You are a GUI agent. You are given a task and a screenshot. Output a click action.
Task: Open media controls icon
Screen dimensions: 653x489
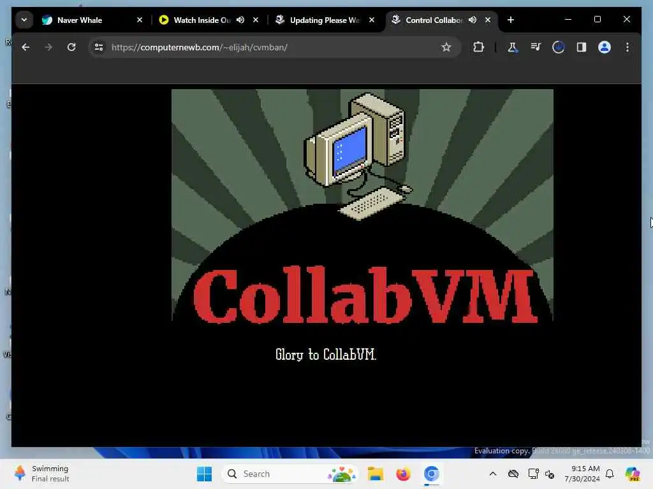(x=536, y=47)
